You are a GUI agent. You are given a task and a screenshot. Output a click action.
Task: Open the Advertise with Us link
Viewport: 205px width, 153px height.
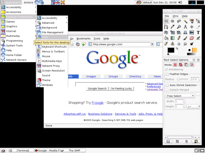[x=74, y=114]
